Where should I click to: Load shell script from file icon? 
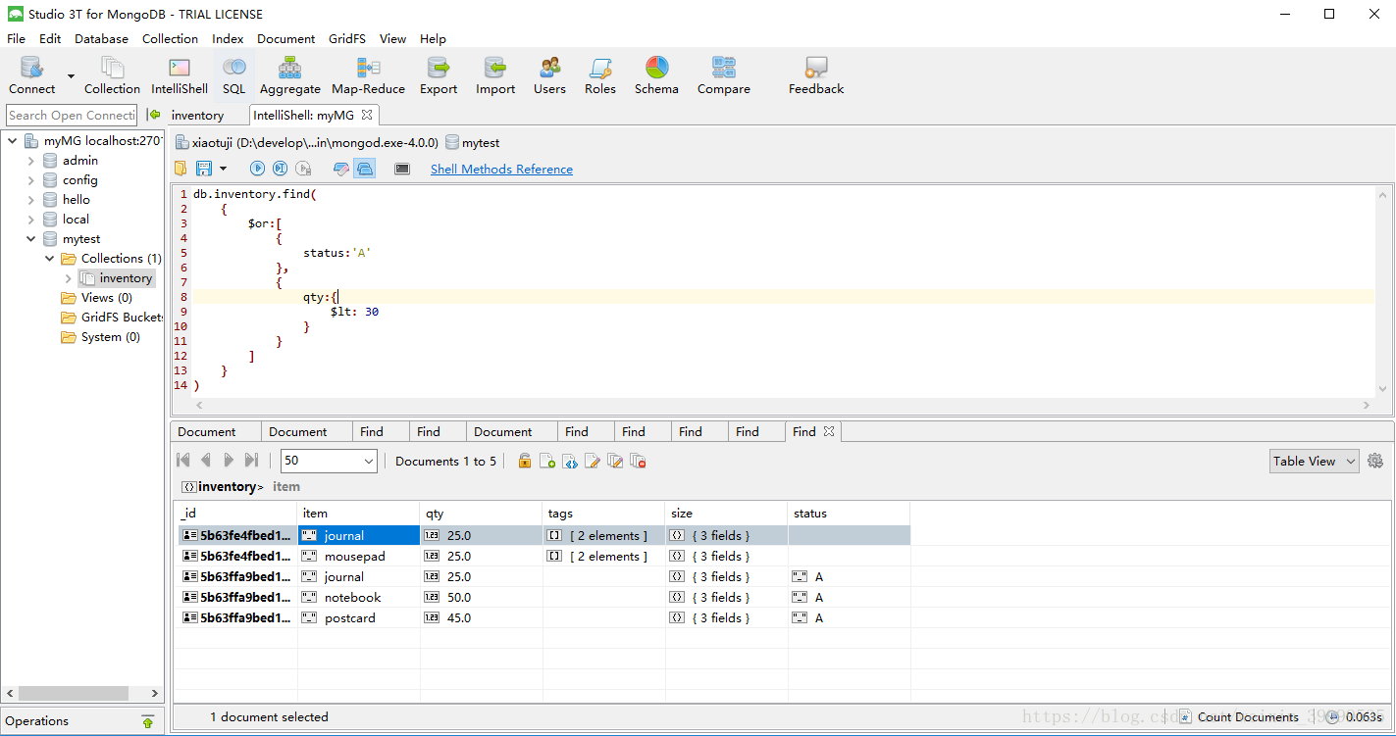[x=181, y=169]
